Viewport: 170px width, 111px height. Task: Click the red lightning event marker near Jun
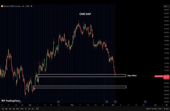(x=115, y=102)
